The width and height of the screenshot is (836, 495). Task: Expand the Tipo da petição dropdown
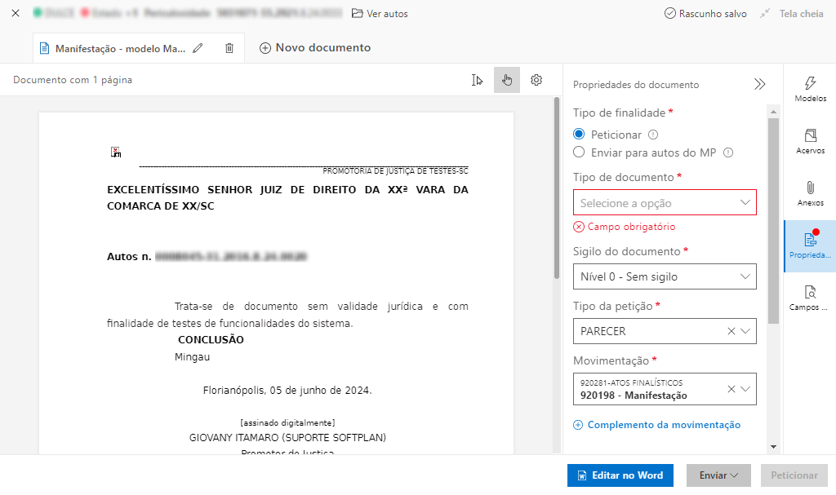click(x=745, y=332)
